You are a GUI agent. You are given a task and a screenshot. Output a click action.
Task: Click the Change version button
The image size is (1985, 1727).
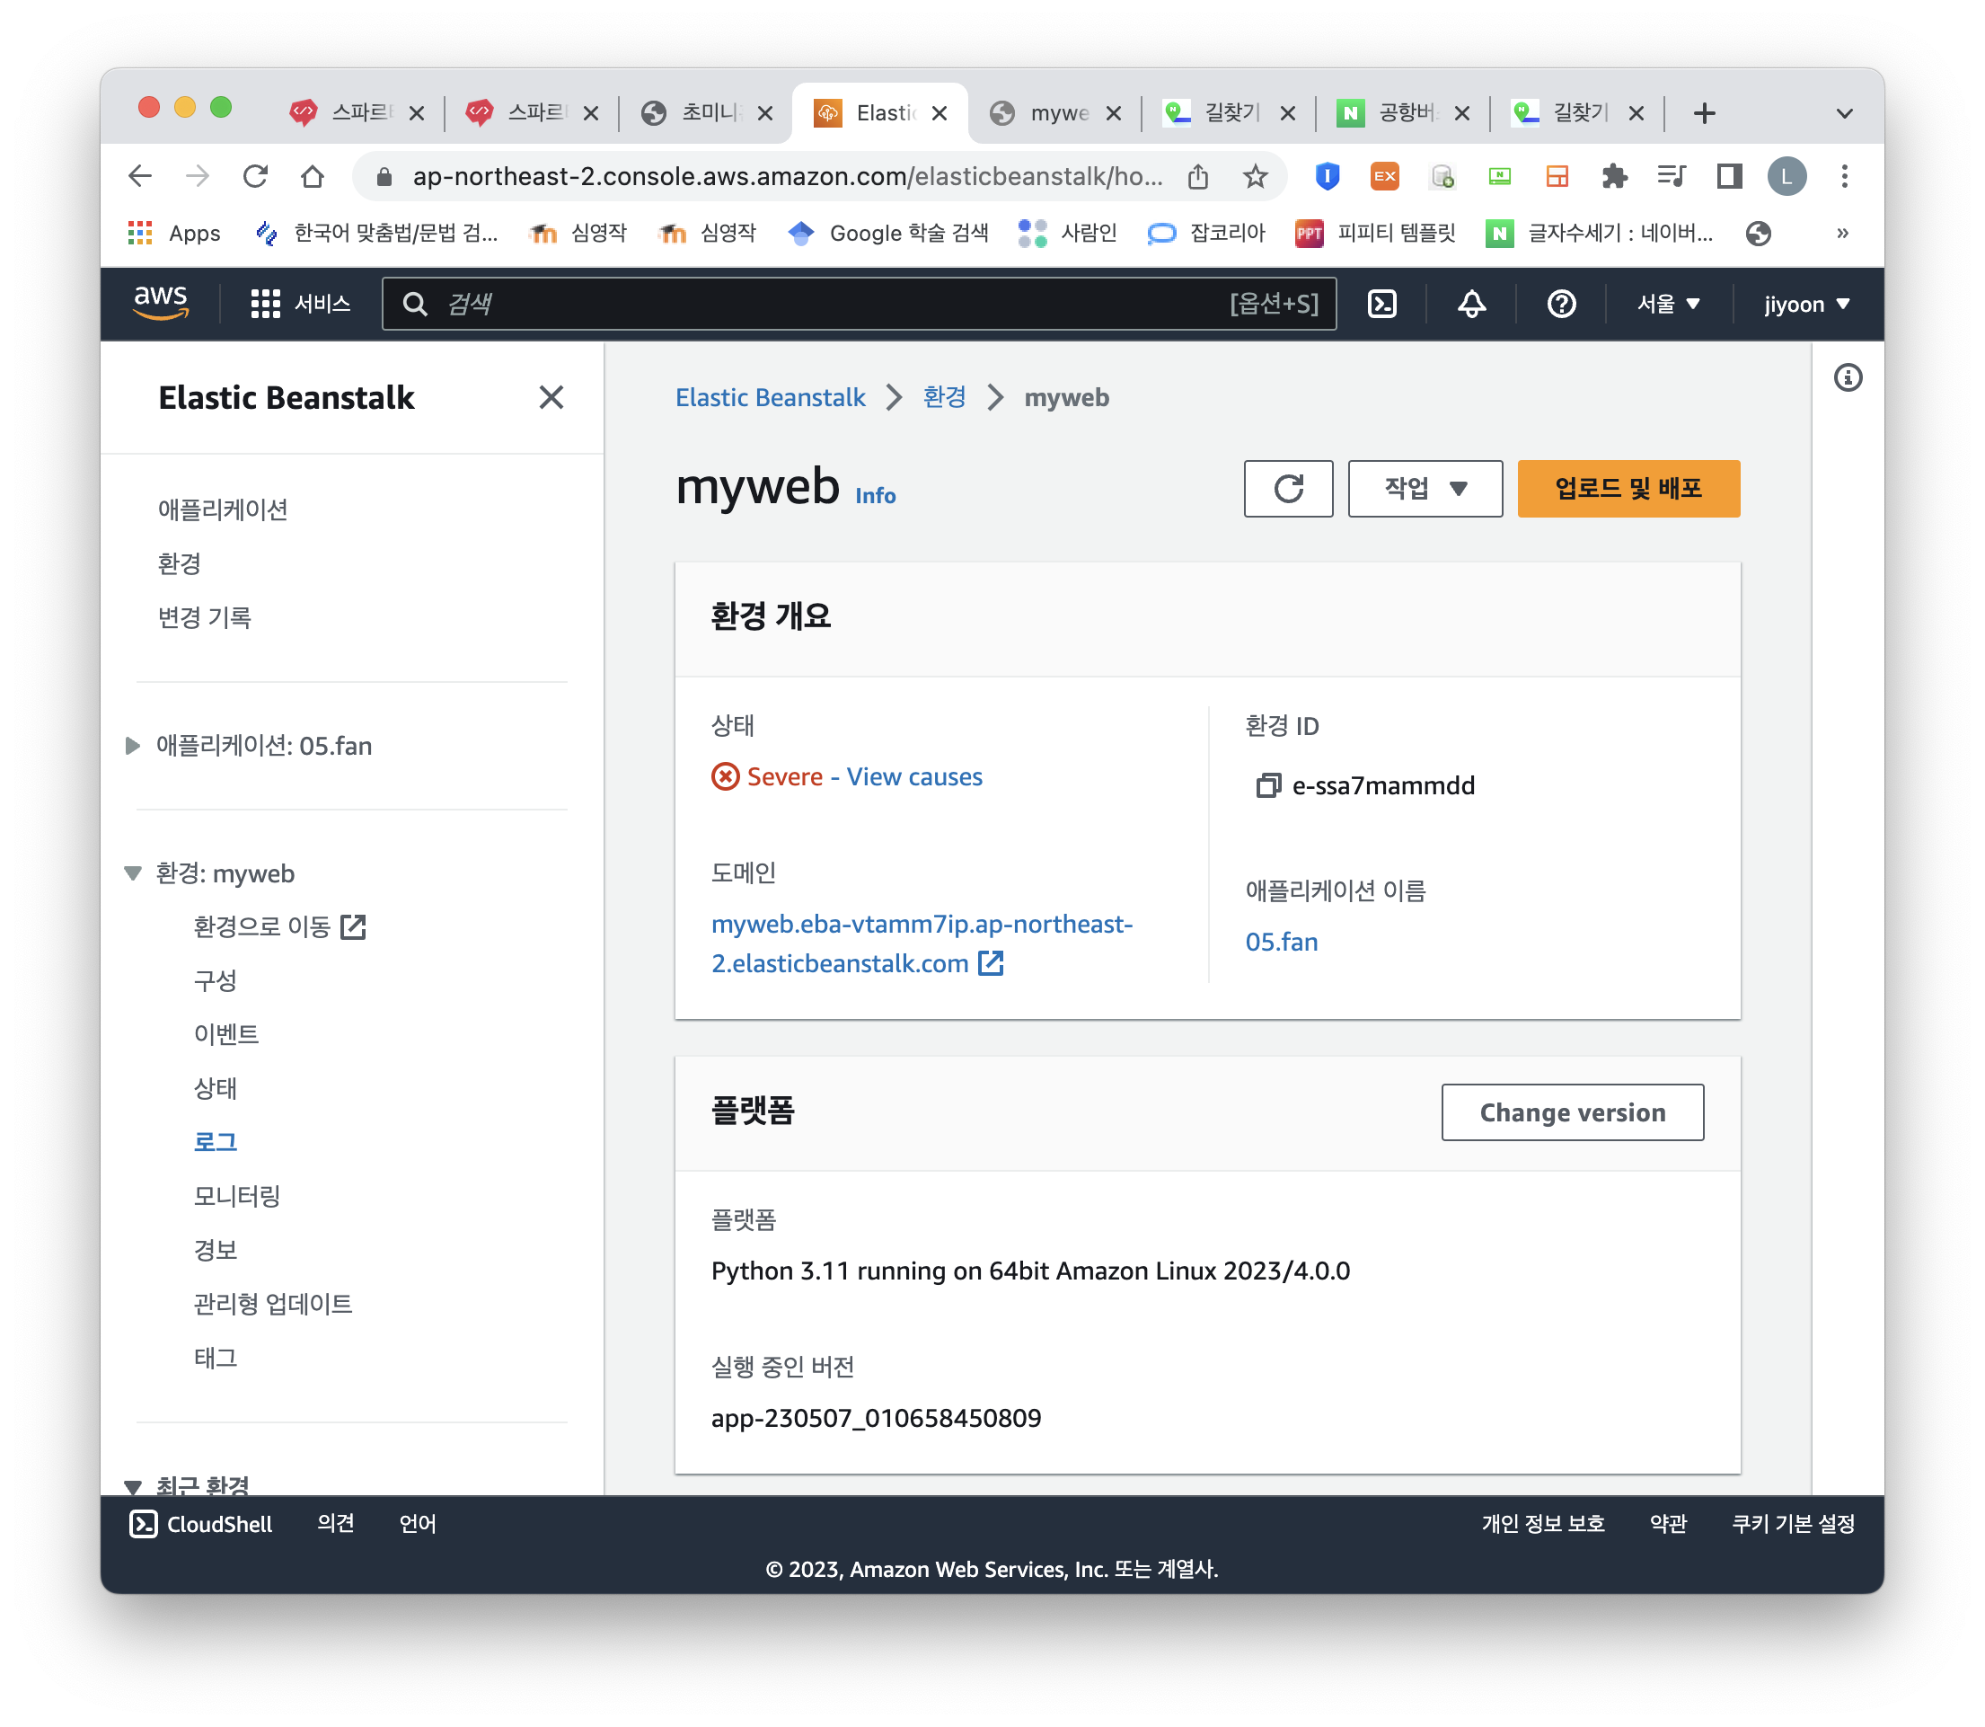coord(1572,1112)
